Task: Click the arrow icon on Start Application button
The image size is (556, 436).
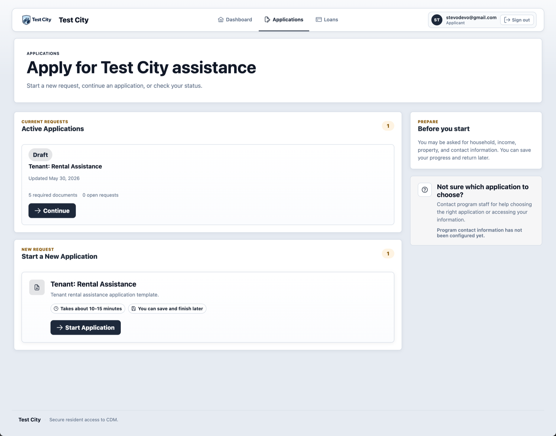Action: click(60, 327)
